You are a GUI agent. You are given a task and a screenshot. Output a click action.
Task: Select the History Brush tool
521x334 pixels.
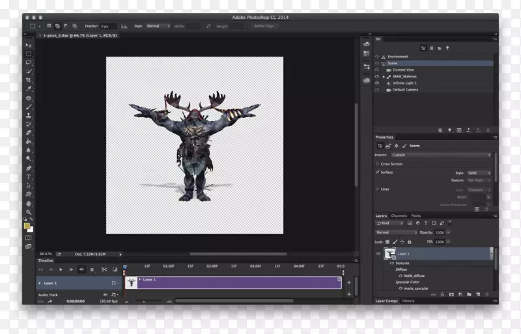[x=29, y=124]
